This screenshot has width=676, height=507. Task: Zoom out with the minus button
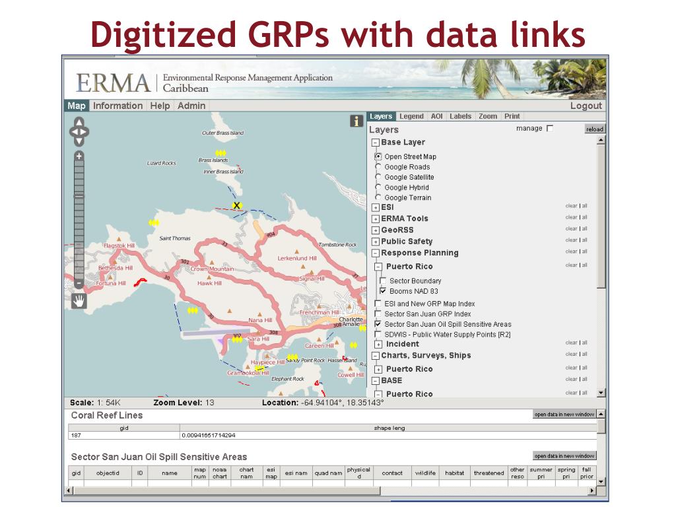(79, 283)
